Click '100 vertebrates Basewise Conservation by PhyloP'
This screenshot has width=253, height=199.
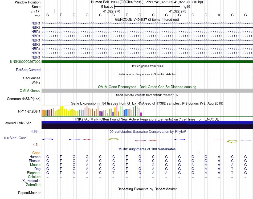pyautogui.click(x=147, y=132)
